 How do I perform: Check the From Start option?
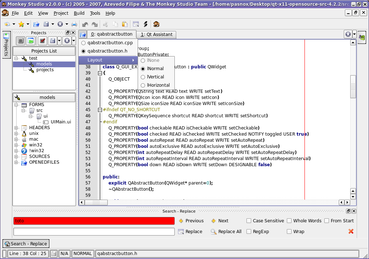click(326, 221)
